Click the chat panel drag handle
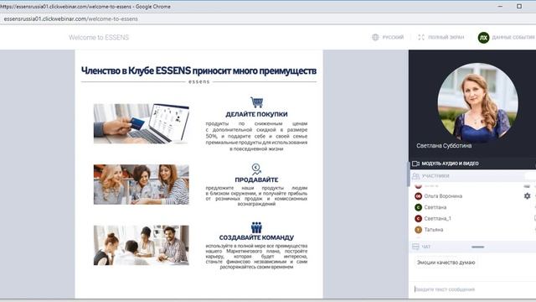The height and width of the screenshot is (302, 536). point(477,247)
